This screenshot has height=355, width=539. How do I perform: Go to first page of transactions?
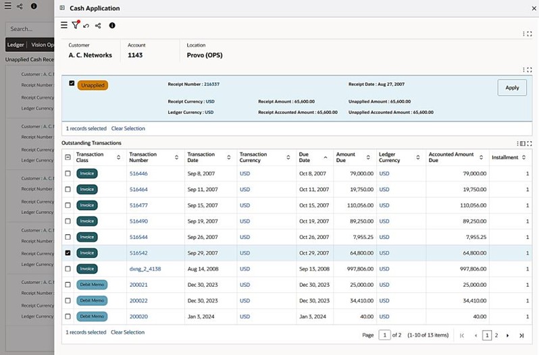[x=461, y=335]
